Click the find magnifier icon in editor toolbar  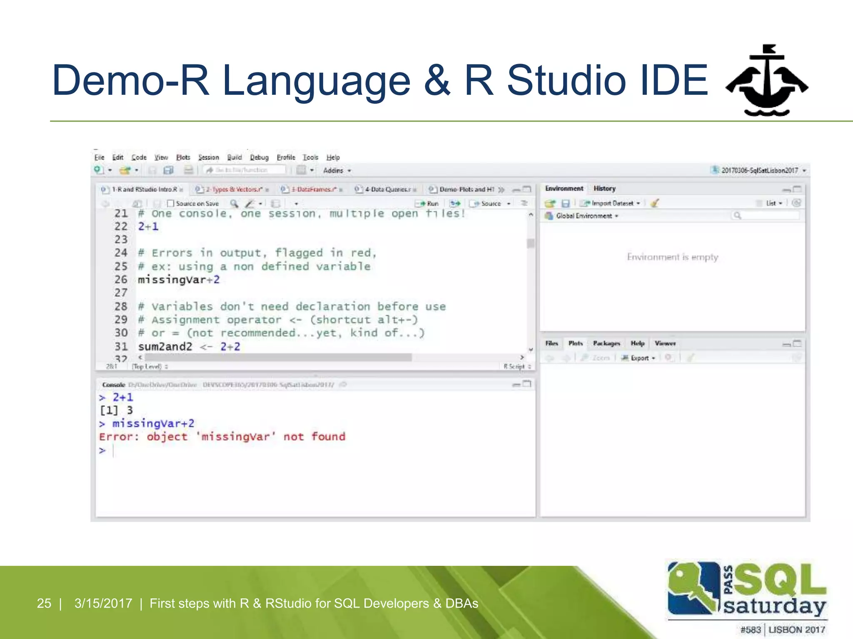coord(234,203)
